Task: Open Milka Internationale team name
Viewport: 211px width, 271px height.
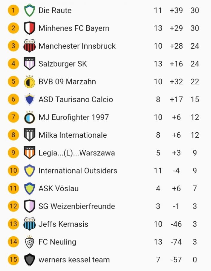Action: pyautogui.click(x=73, y=135)
